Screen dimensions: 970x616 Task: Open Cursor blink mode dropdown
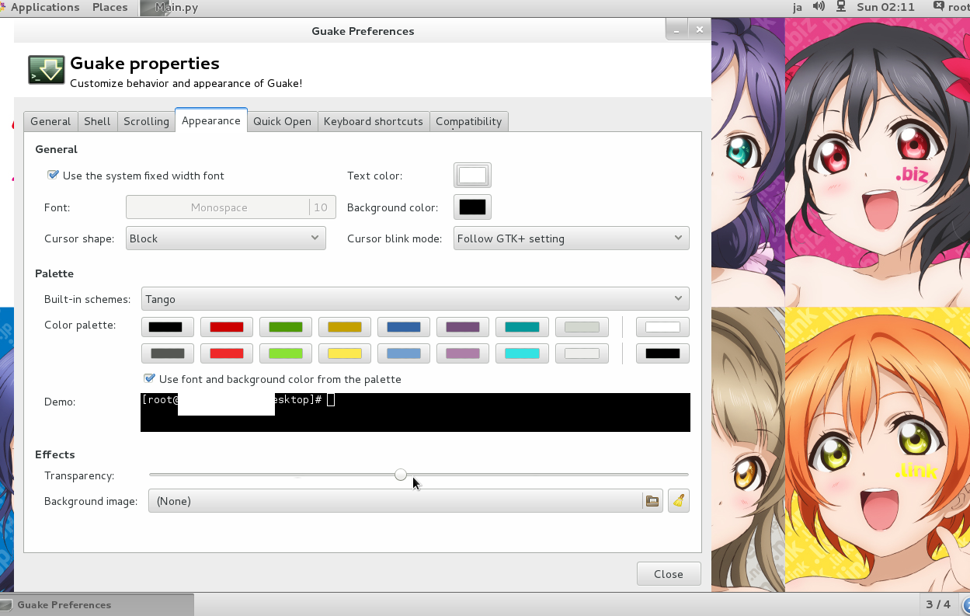(x=572, y=238)
